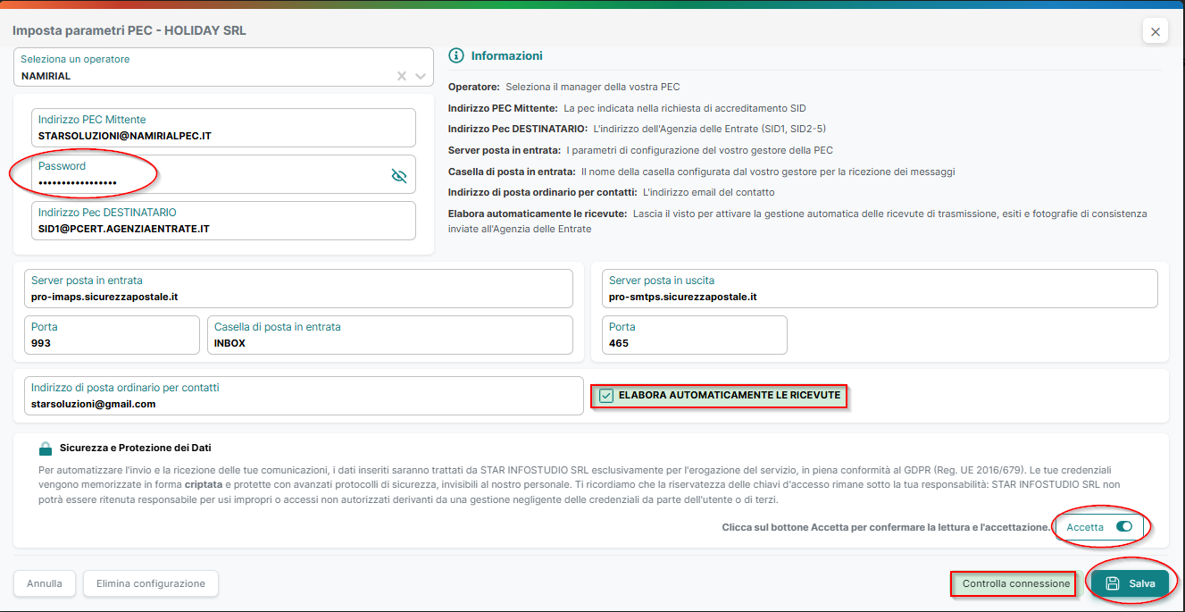Click the Casella di posta in entrata field

click(390, 335)
